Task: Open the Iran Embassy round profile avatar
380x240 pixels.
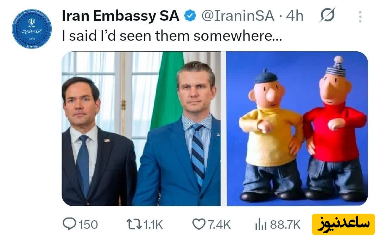Action: coord(32,29)
